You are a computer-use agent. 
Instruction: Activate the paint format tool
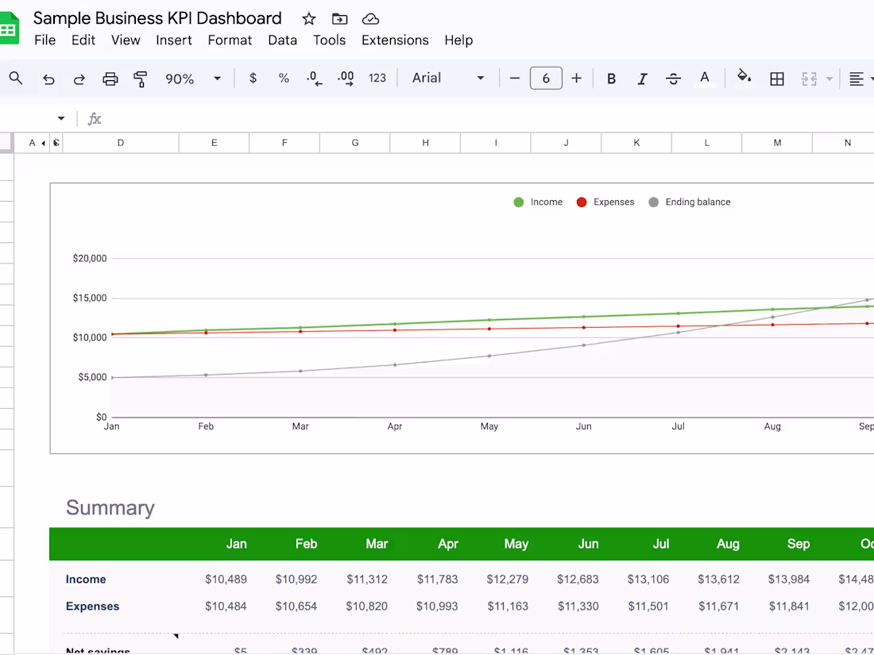pos(141,79)
